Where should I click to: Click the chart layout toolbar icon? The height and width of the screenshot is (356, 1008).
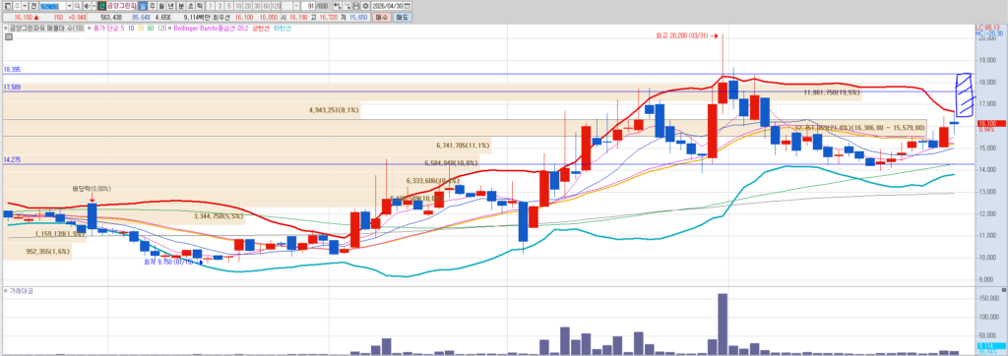338,6
